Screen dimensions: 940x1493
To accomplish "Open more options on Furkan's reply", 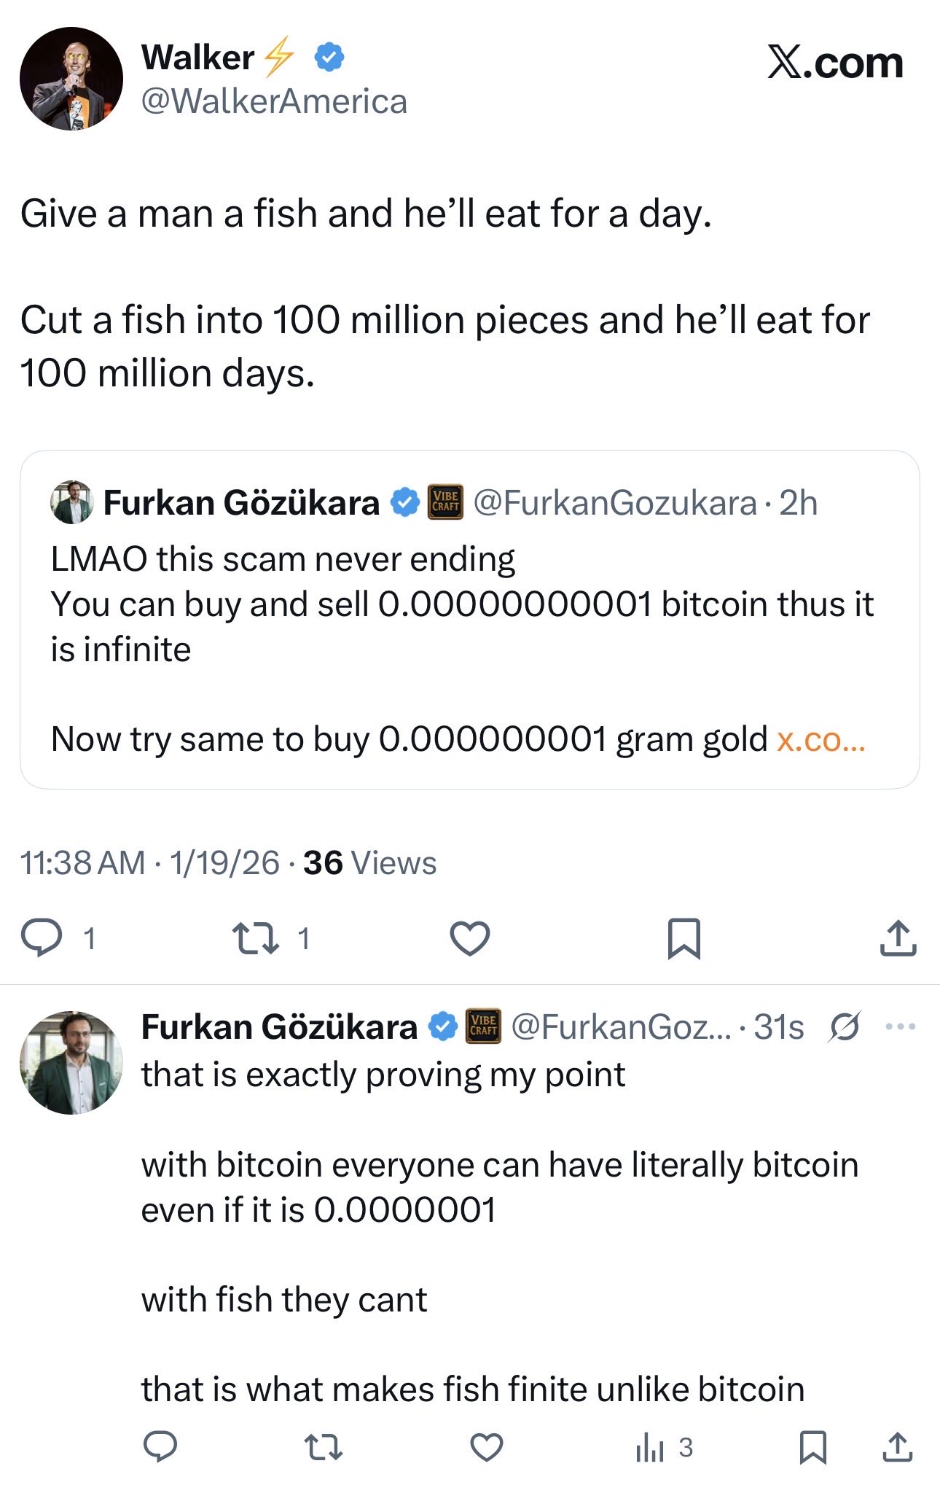I will coord(901,1026).
